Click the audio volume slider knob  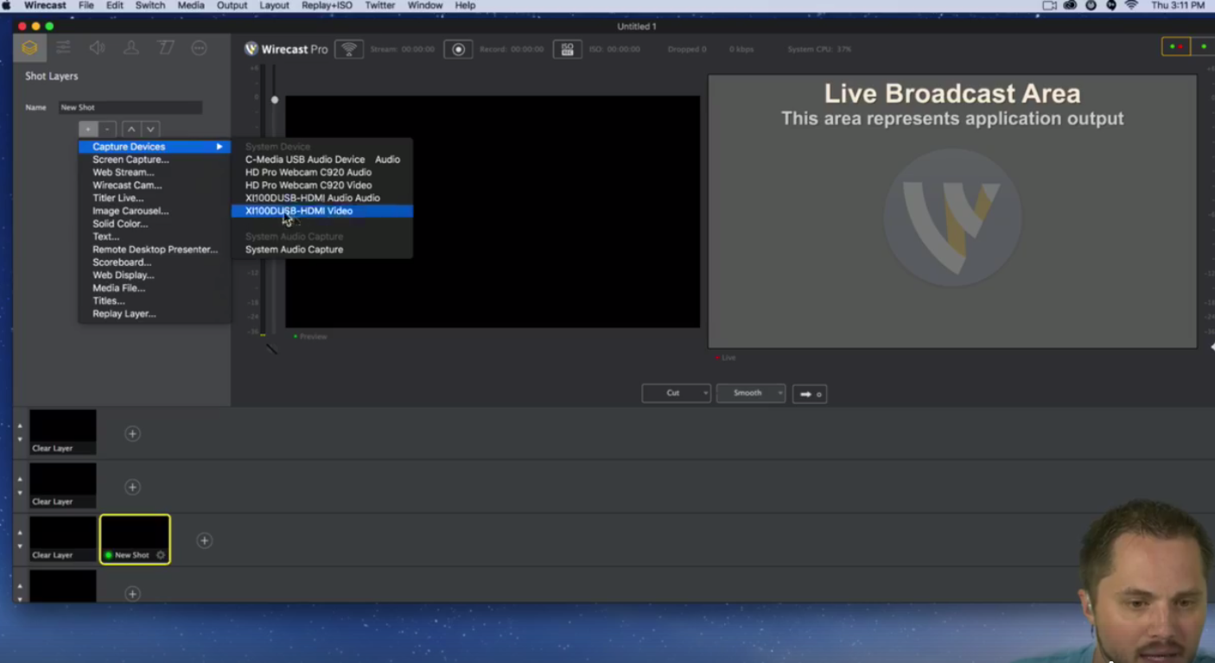(275, 100)
